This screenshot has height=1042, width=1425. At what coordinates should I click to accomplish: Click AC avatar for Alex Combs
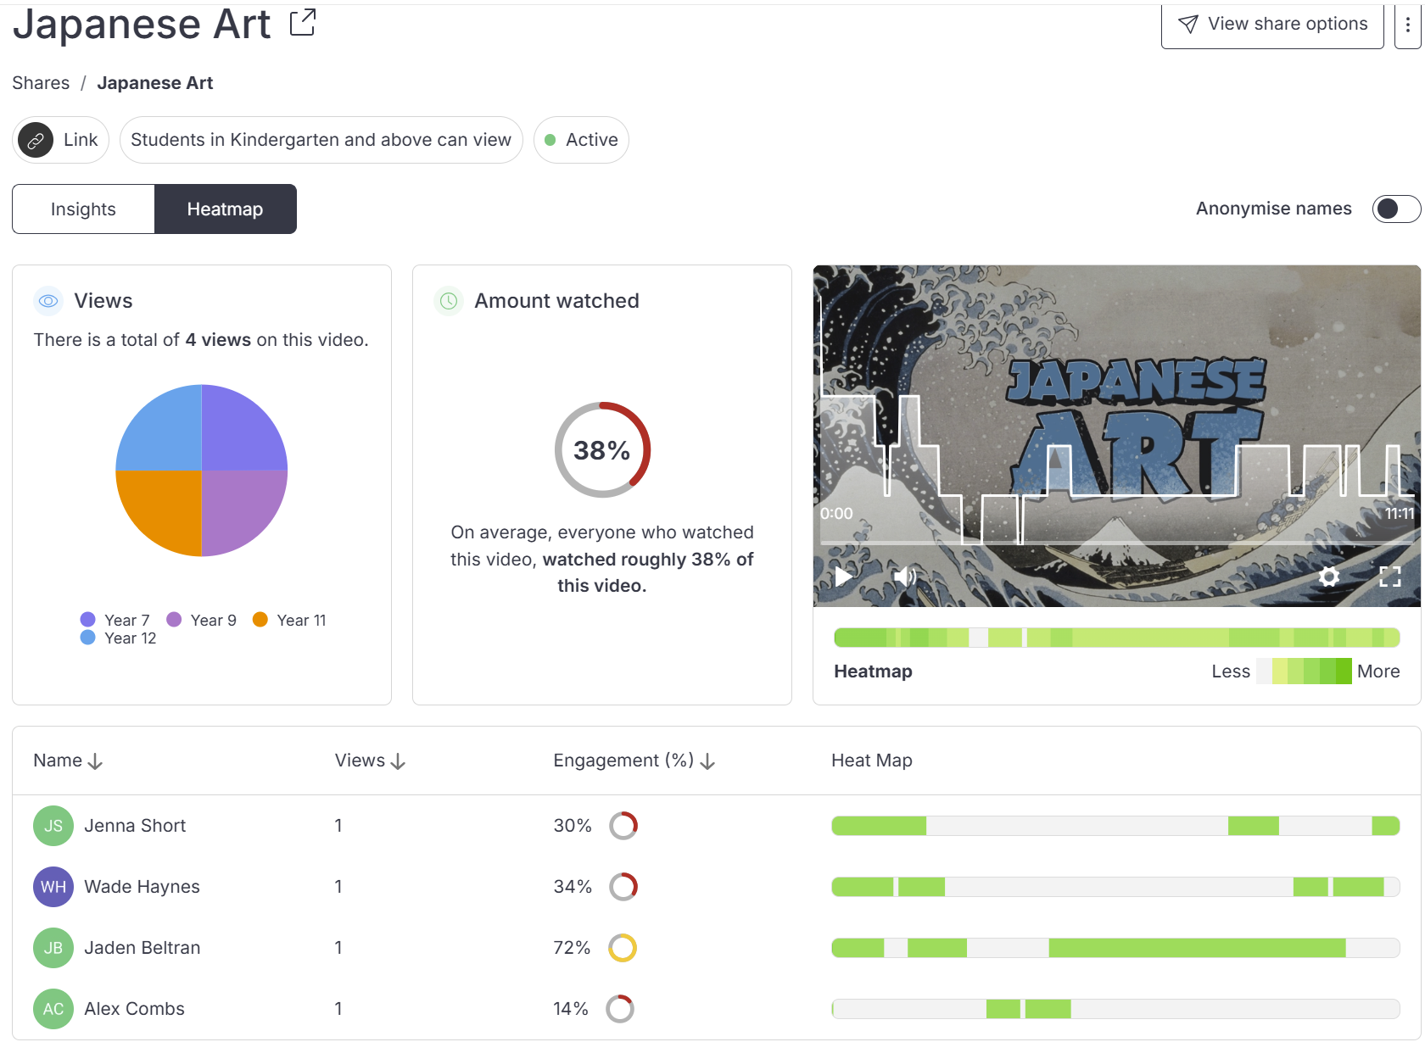click(x=53, y=1009)
